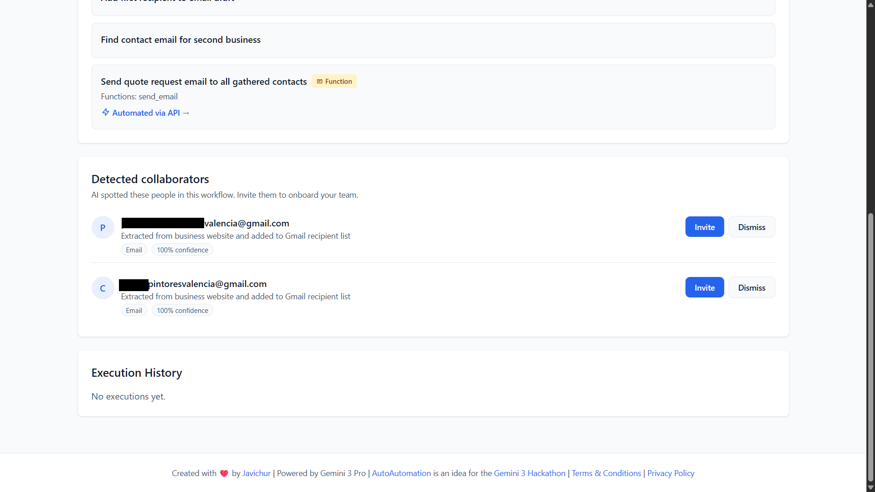Click the Function badge icon

click(x=319, y=82)
